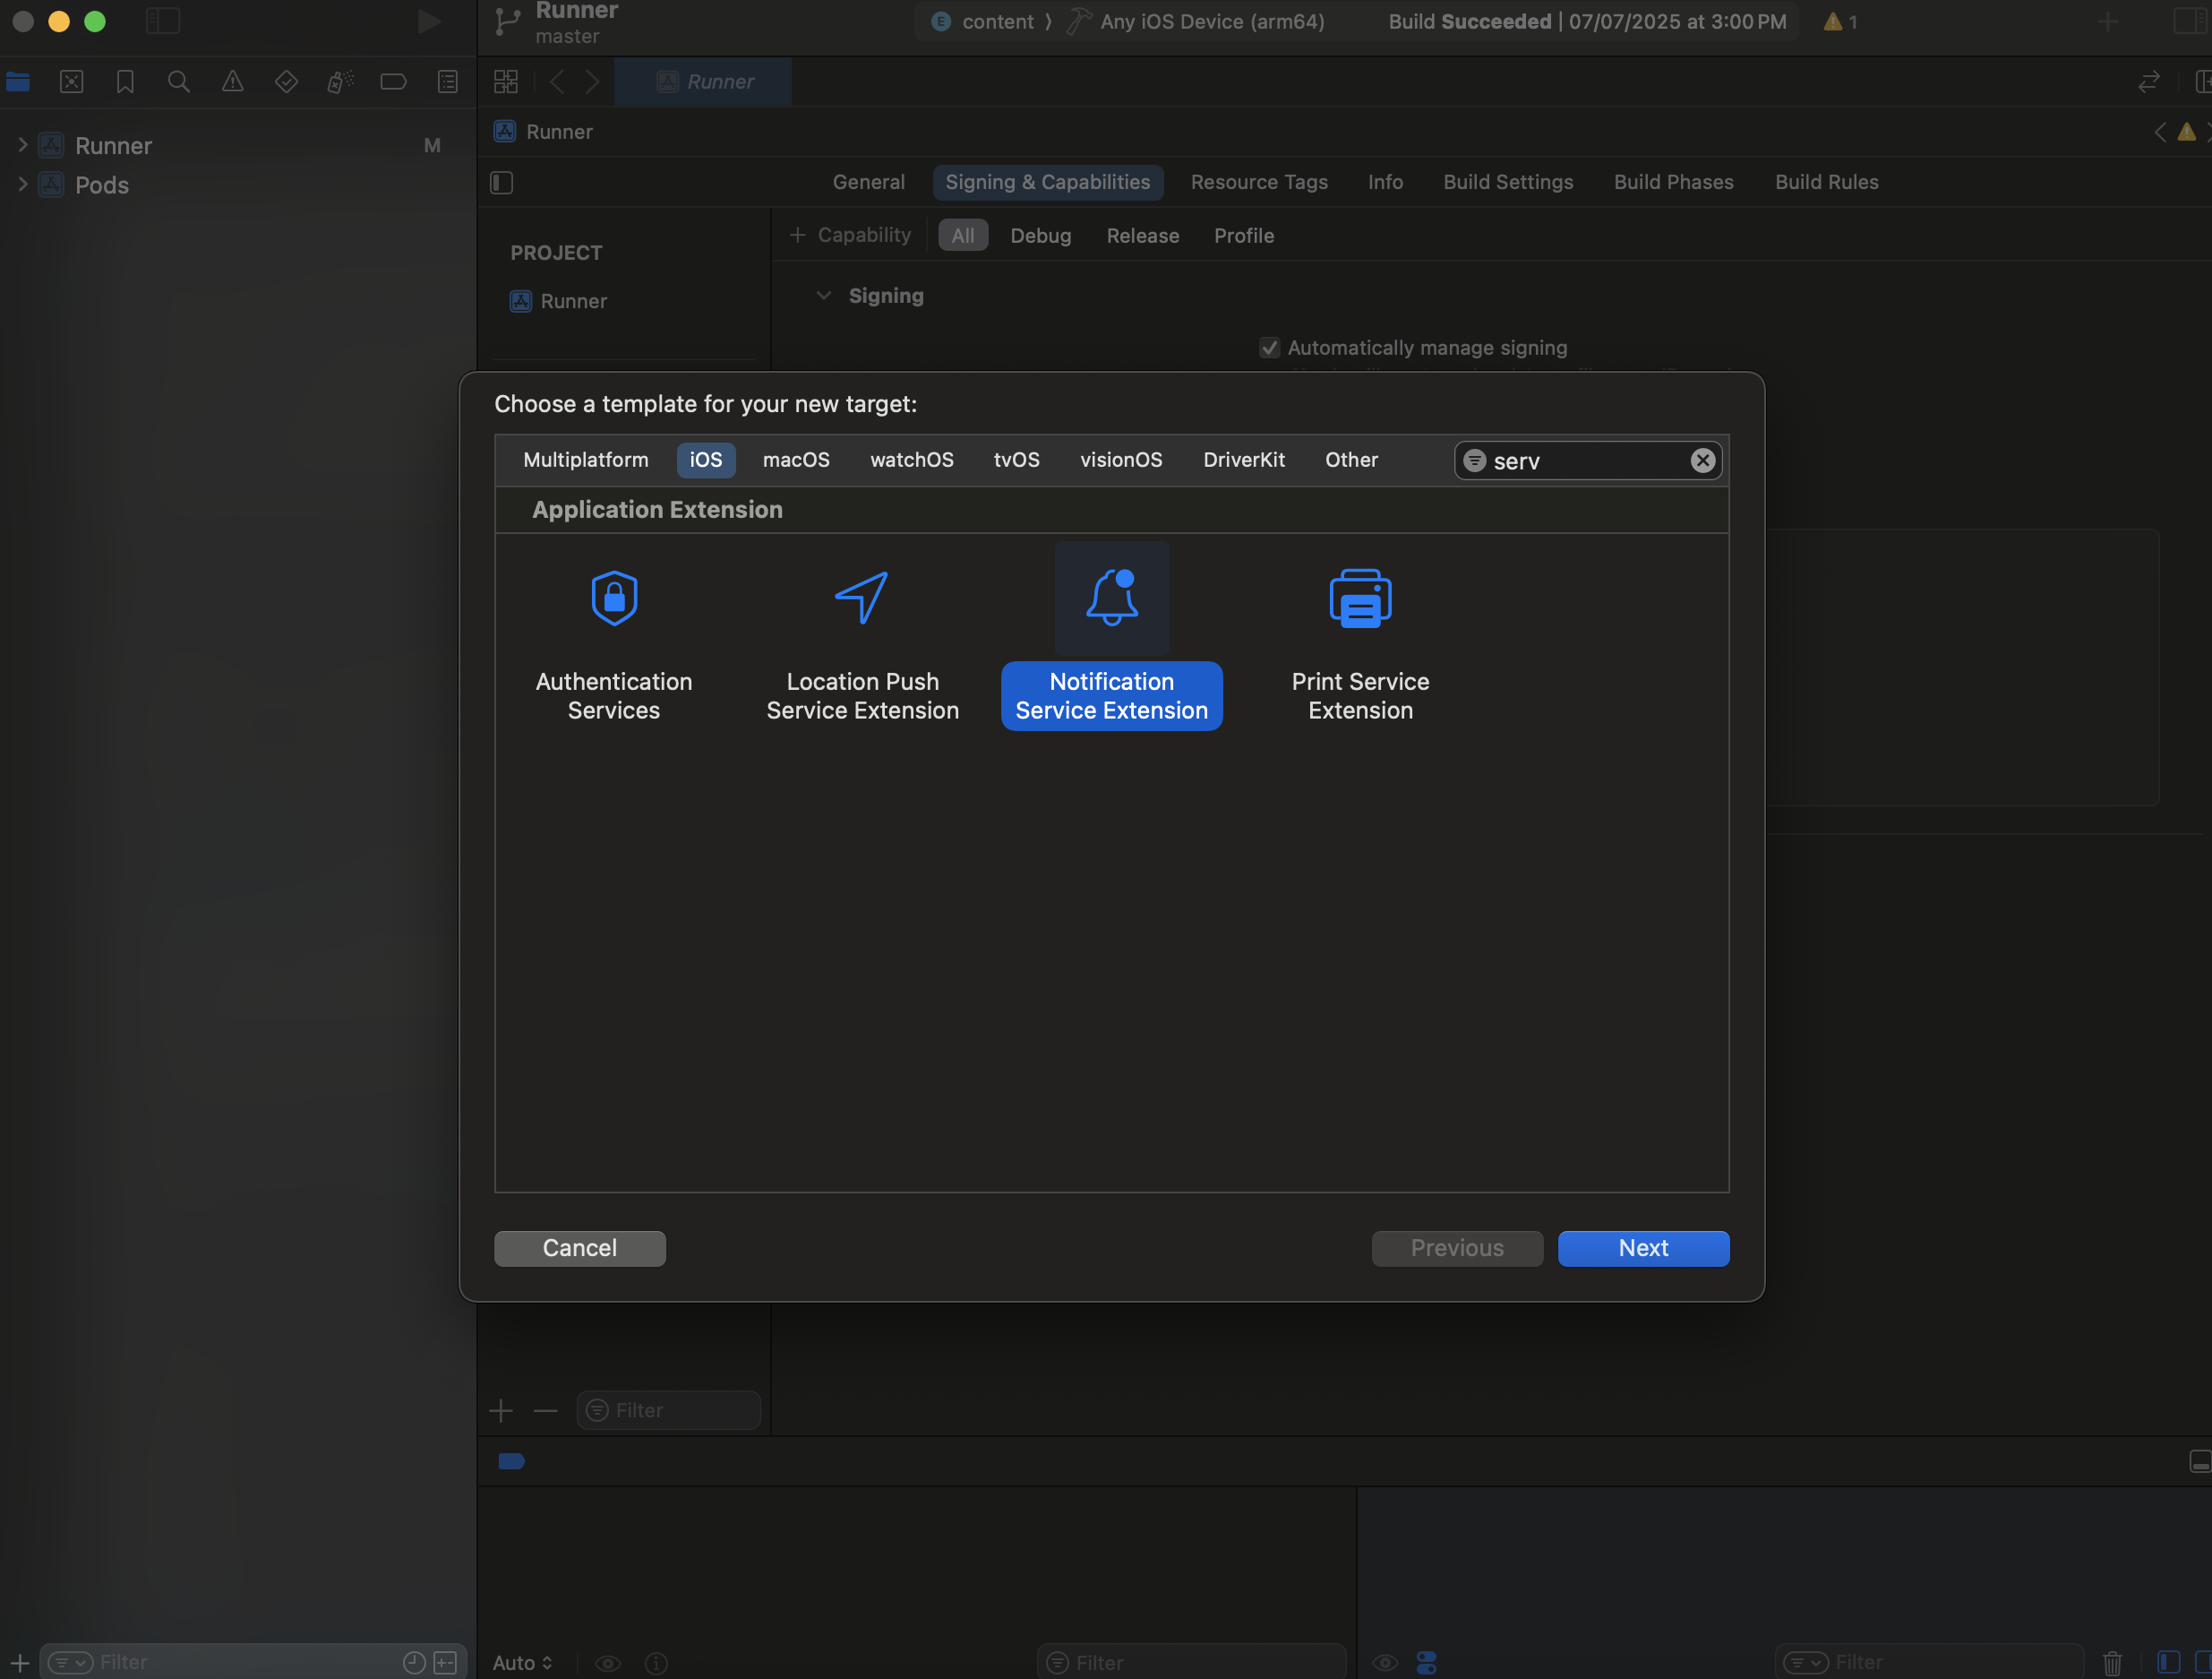Open the Report navigator
2212x1679 pixels.
[448, 82]
